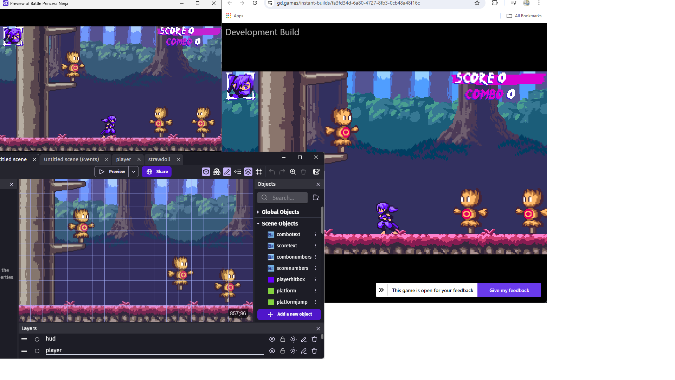Open playerhitbox options menu
Image resolution: width=675 pixels, height=380 pixels.
click(316, 279)
